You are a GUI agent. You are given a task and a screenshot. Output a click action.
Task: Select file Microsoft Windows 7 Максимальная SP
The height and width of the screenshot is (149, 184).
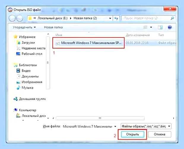pos(91,43)
